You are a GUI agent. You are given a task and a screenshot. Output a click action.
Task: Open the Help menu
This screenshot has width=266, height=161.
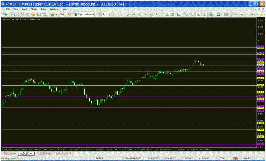coord(64,9)
